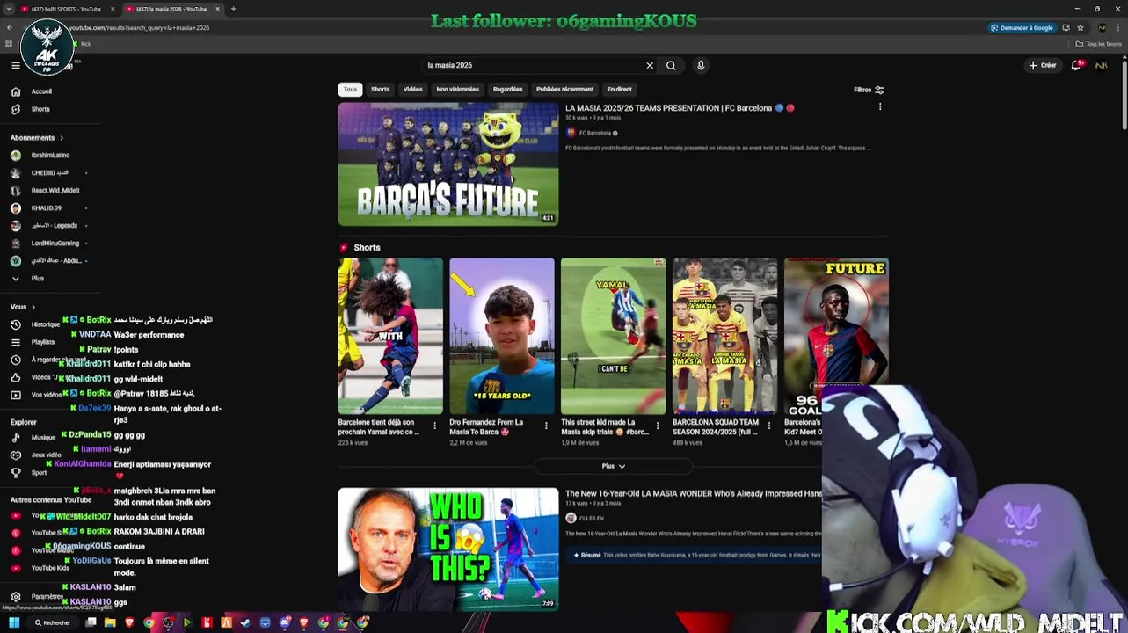Open options menu for Dro Fernandez short
This screenshot has width=1128, height=633.
(546, 426)
